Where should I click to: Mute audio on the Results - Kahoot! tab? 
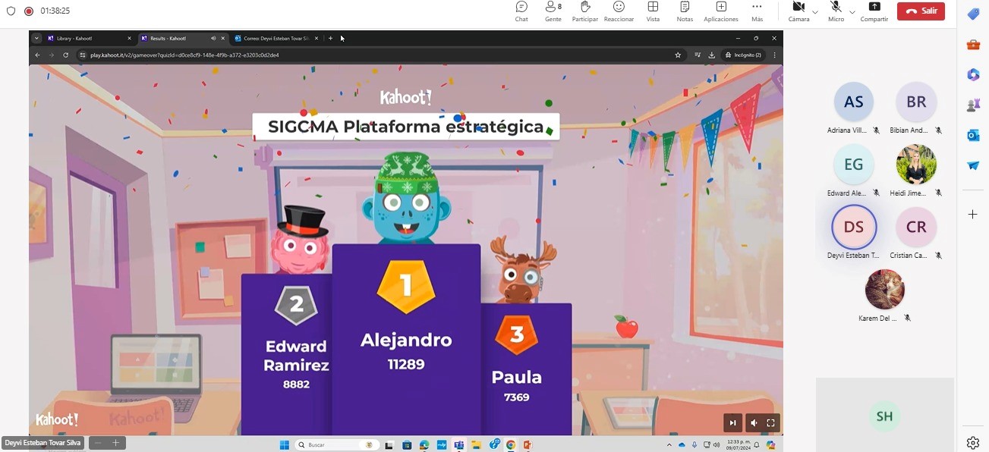(213, 38)
